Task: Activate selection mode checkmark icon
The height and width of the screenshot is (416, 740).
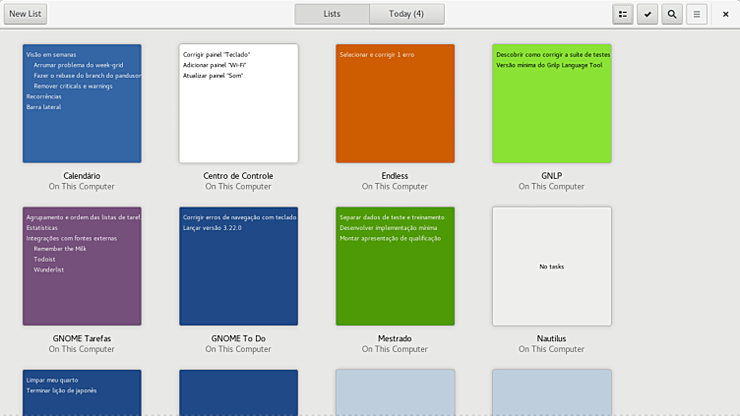Action: 647,14
